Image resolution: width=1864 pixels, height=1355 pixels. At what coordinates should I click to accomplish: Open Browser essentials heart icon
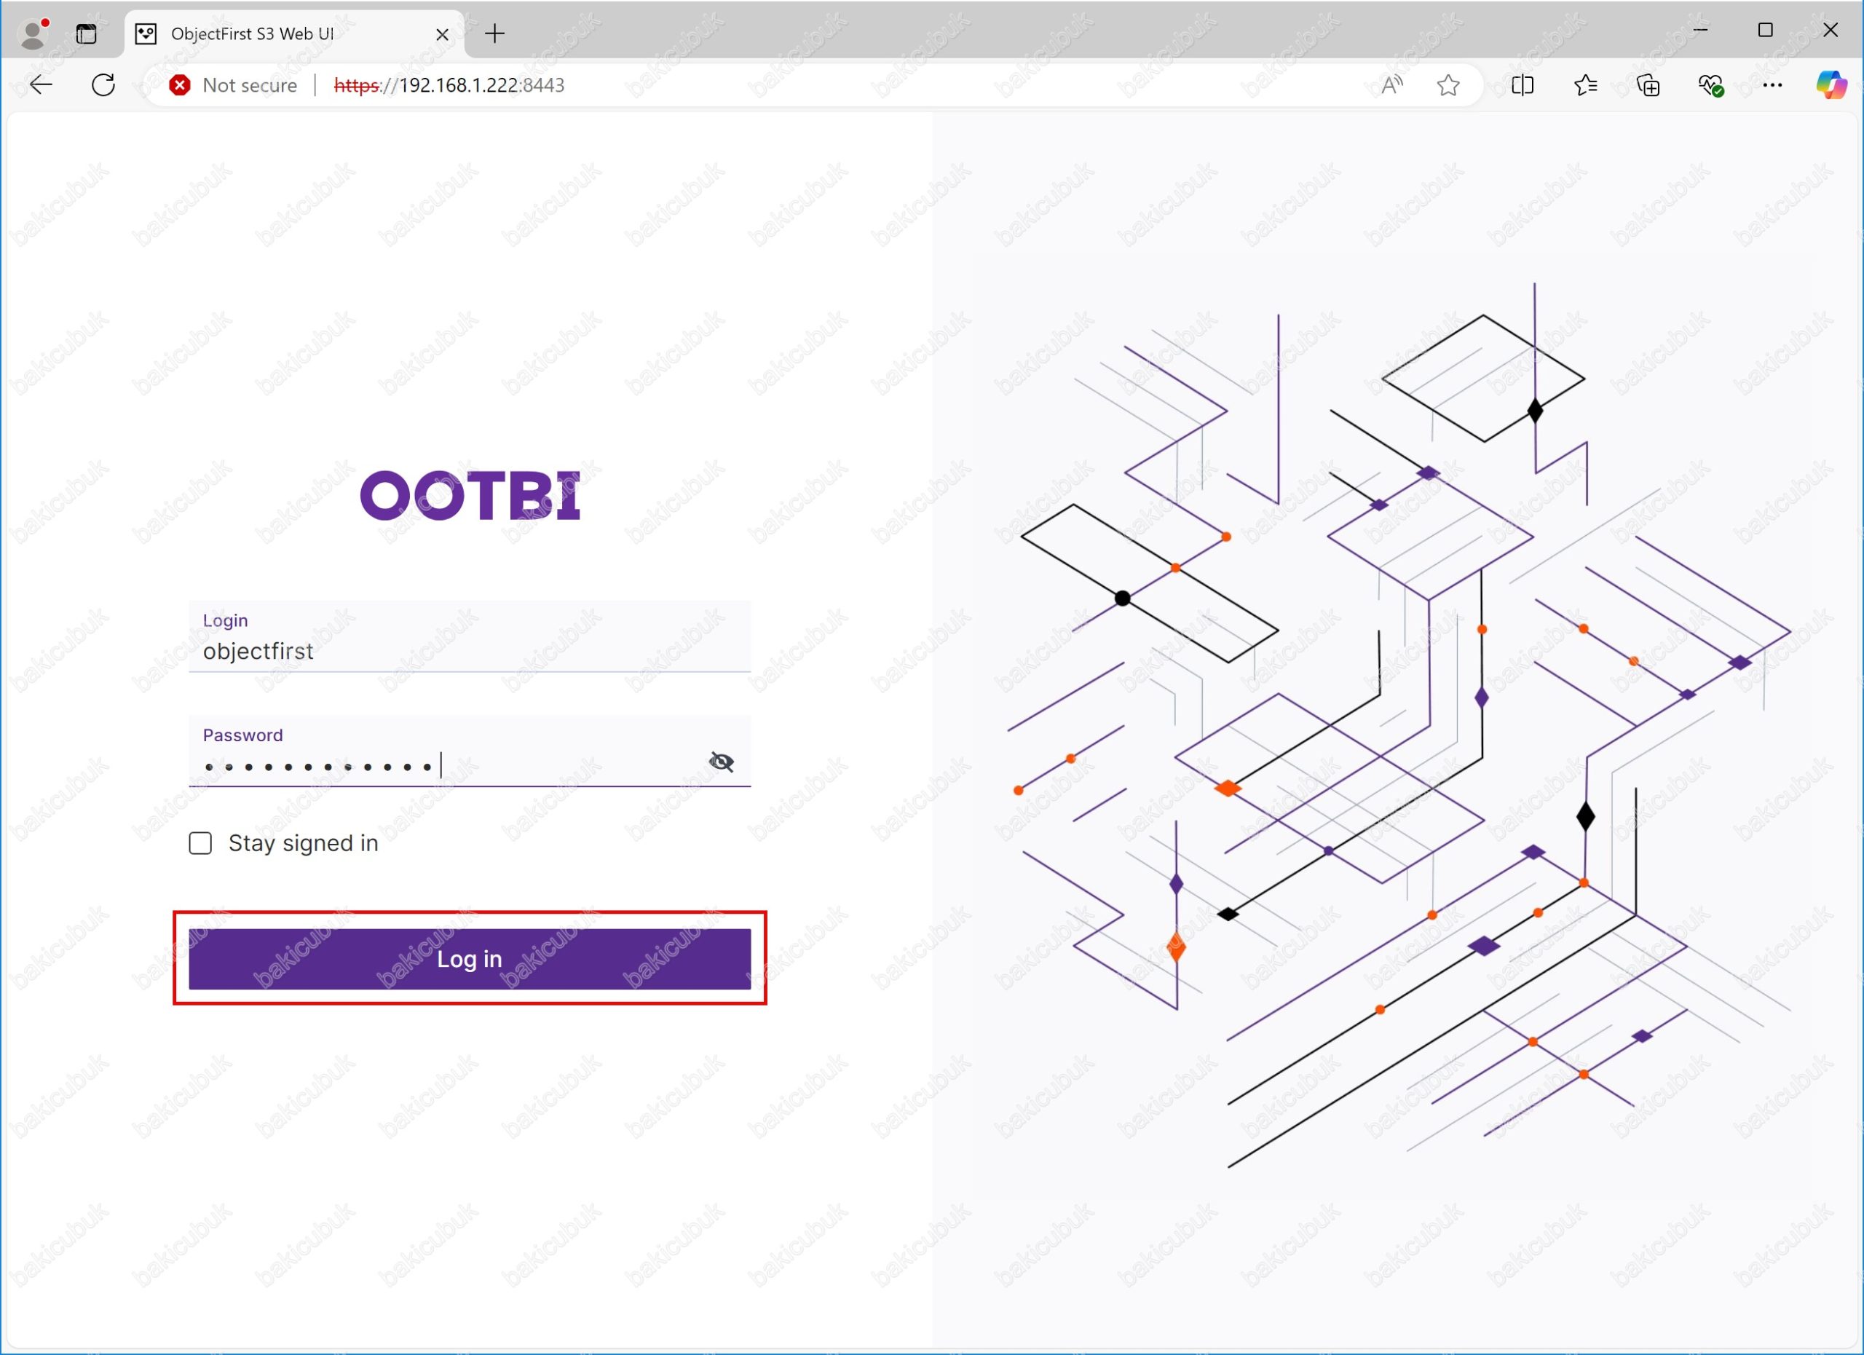coord(1710,84)
